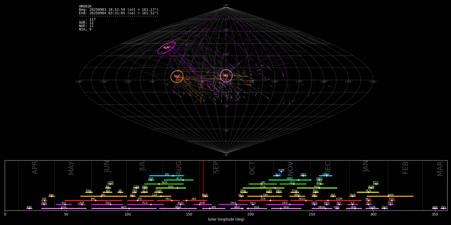Image resolution: width=451 pixels, height=225 pixels.
Task: Click the JMC red shower bar
Action: click(x=93, y=200)
